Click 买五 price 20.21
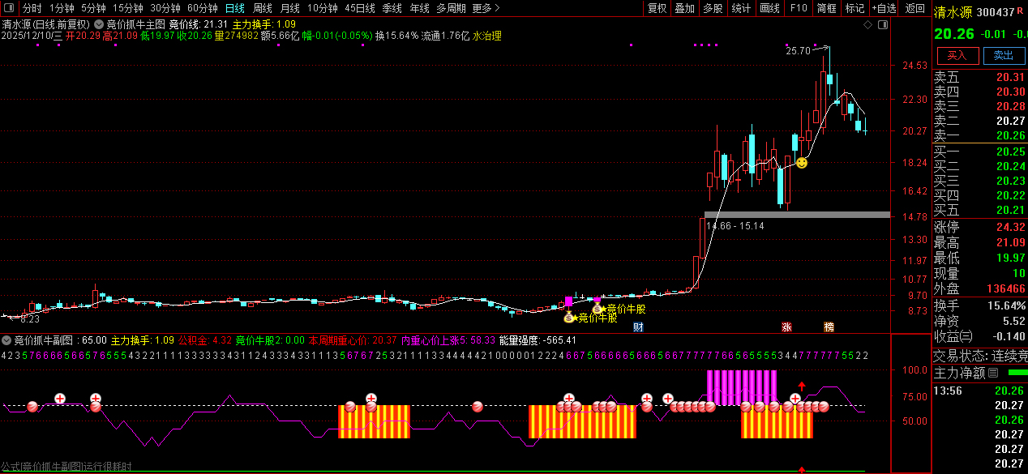The width and height of the screenshot is (1028, 474). click(x=1010, y=210)
